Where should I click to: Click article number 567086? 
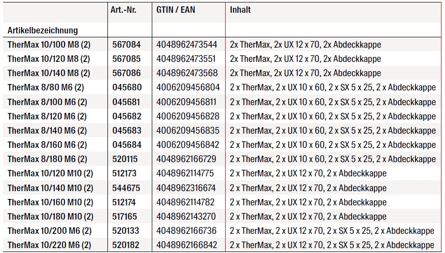(126, 73)
